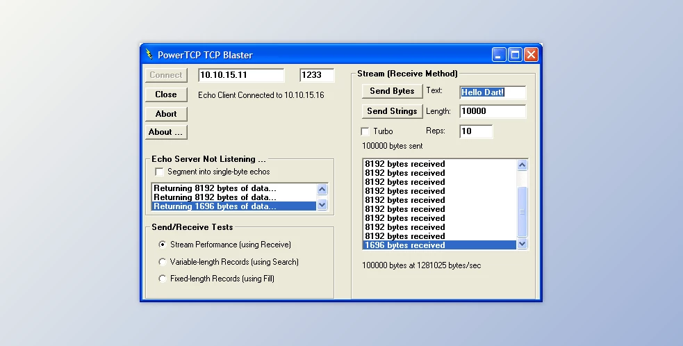Viewport: 683px width, 346px height.
Task: Click the IP address field 10.10.15.11
Action: tap(240, 75)
